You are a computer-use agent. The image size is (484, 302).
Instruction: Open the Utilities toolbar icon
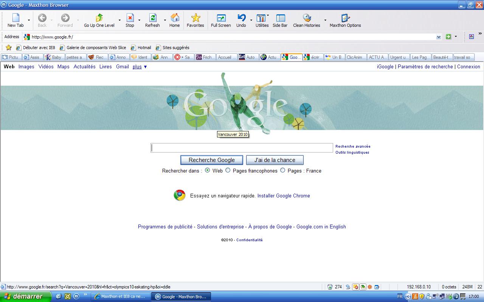tap(262, 20)
